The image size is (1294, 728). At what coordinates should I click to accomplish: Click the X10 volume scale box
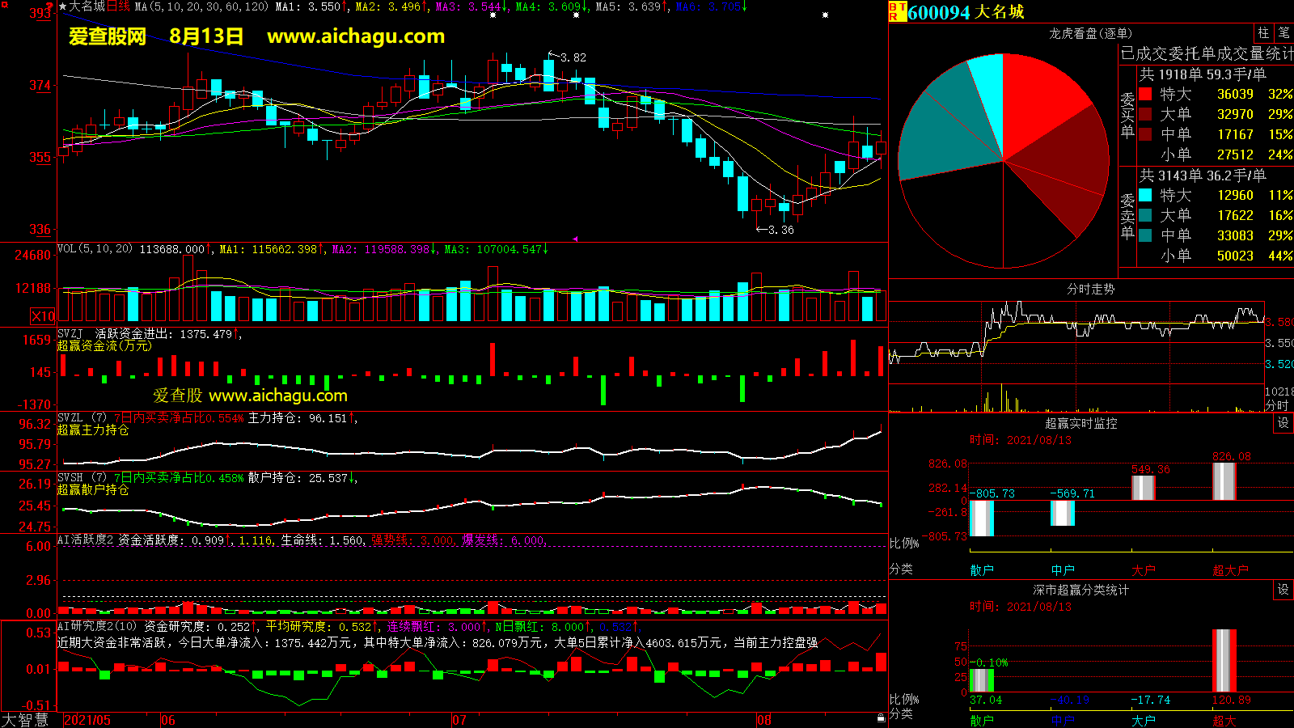pyautogui.click(x=43, y=316)
